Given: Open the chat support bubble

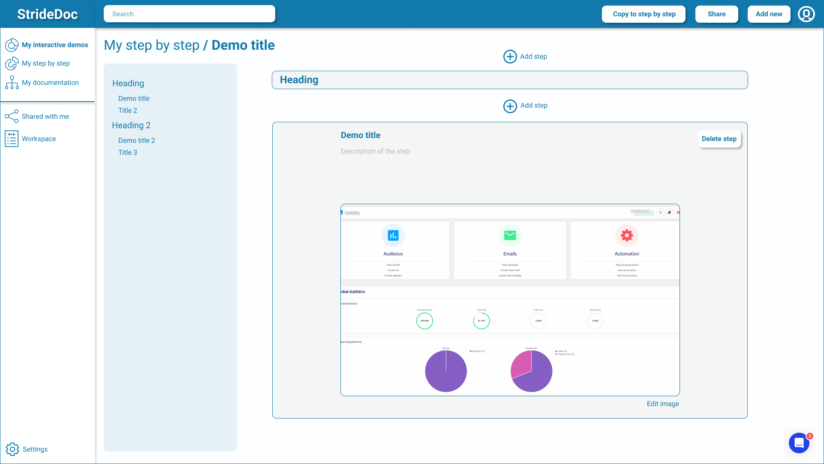Looking at the screenshot, I should [x=799, y=443].
